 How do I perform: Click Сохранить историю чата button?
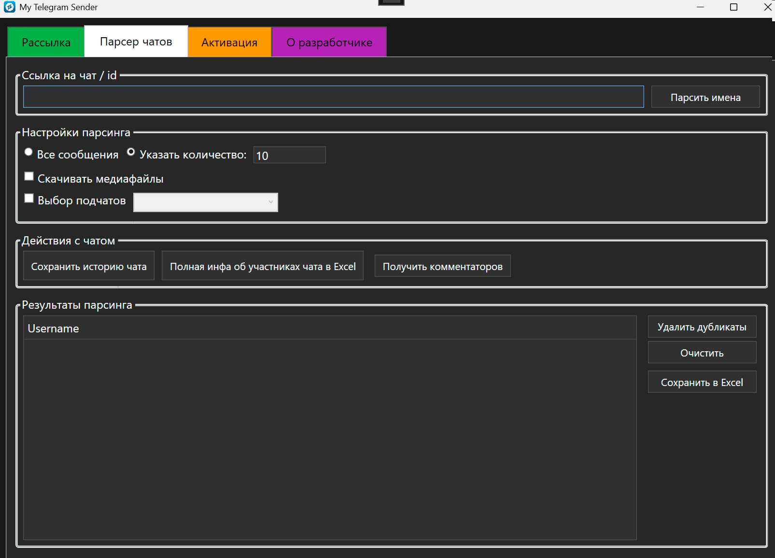click(x=89, y=266)
